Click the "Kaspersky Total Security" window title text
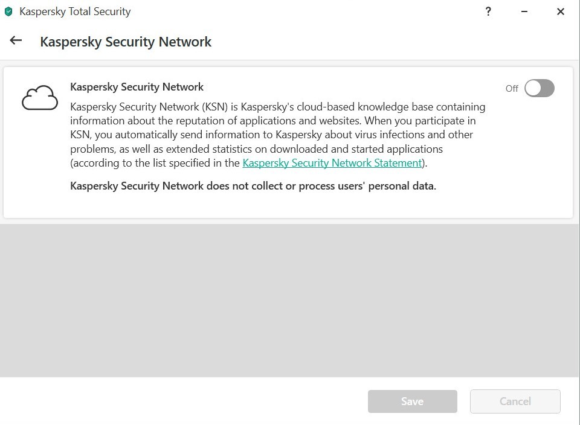 point(75,11)
